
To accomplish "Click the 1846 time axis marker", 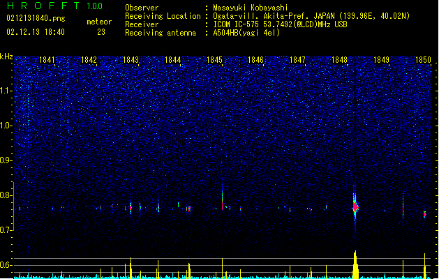I will click(x=256, y=59).
